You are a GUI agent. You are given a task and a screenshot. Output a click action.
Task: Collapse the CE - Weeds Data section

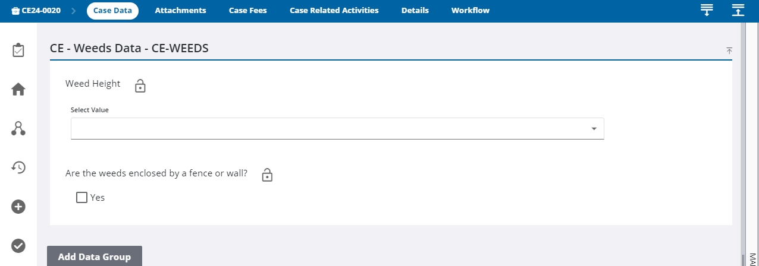click(x=729, y=51)
